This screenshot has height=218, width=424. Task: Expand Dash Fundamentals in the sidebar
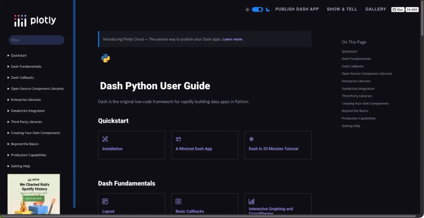coord(24,66)
